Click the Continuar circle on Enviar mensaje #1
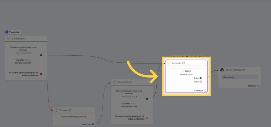This screenshot has height=127, width=271. tap(258, 86)
